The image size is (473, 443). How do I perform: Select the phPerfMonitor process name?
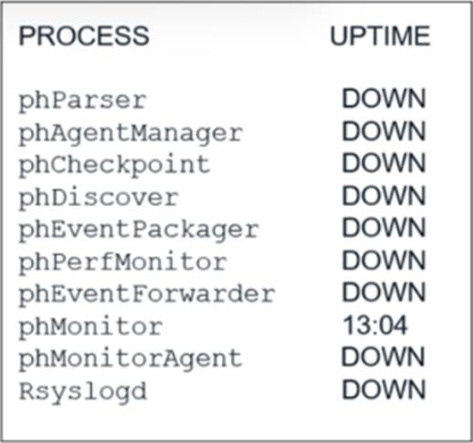[x=122, y=263]
